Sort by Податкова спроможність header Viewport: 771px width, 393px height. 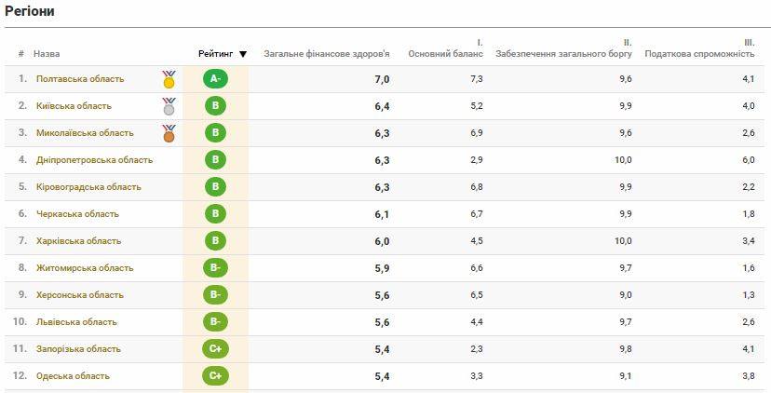699,54
